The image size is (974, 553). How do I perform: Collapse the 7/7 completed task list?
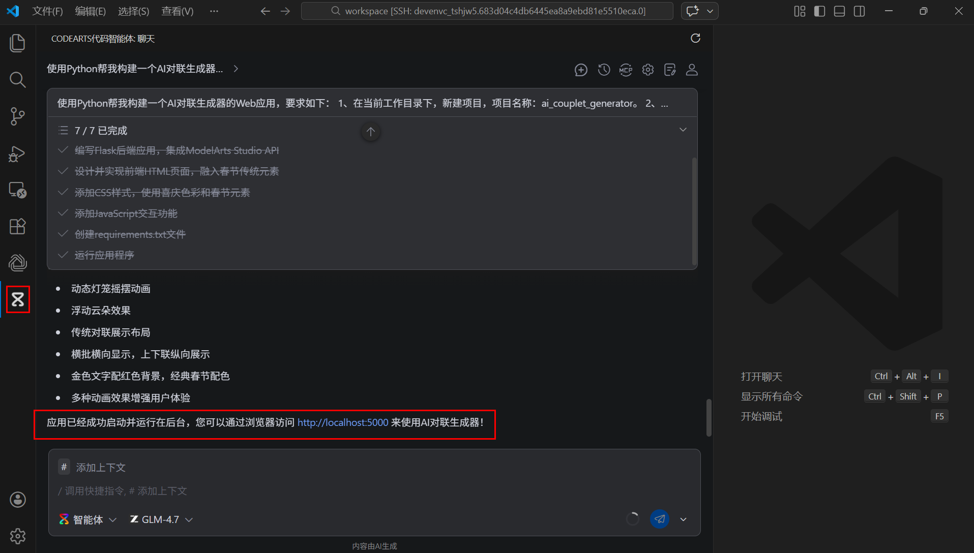[683, 130]
